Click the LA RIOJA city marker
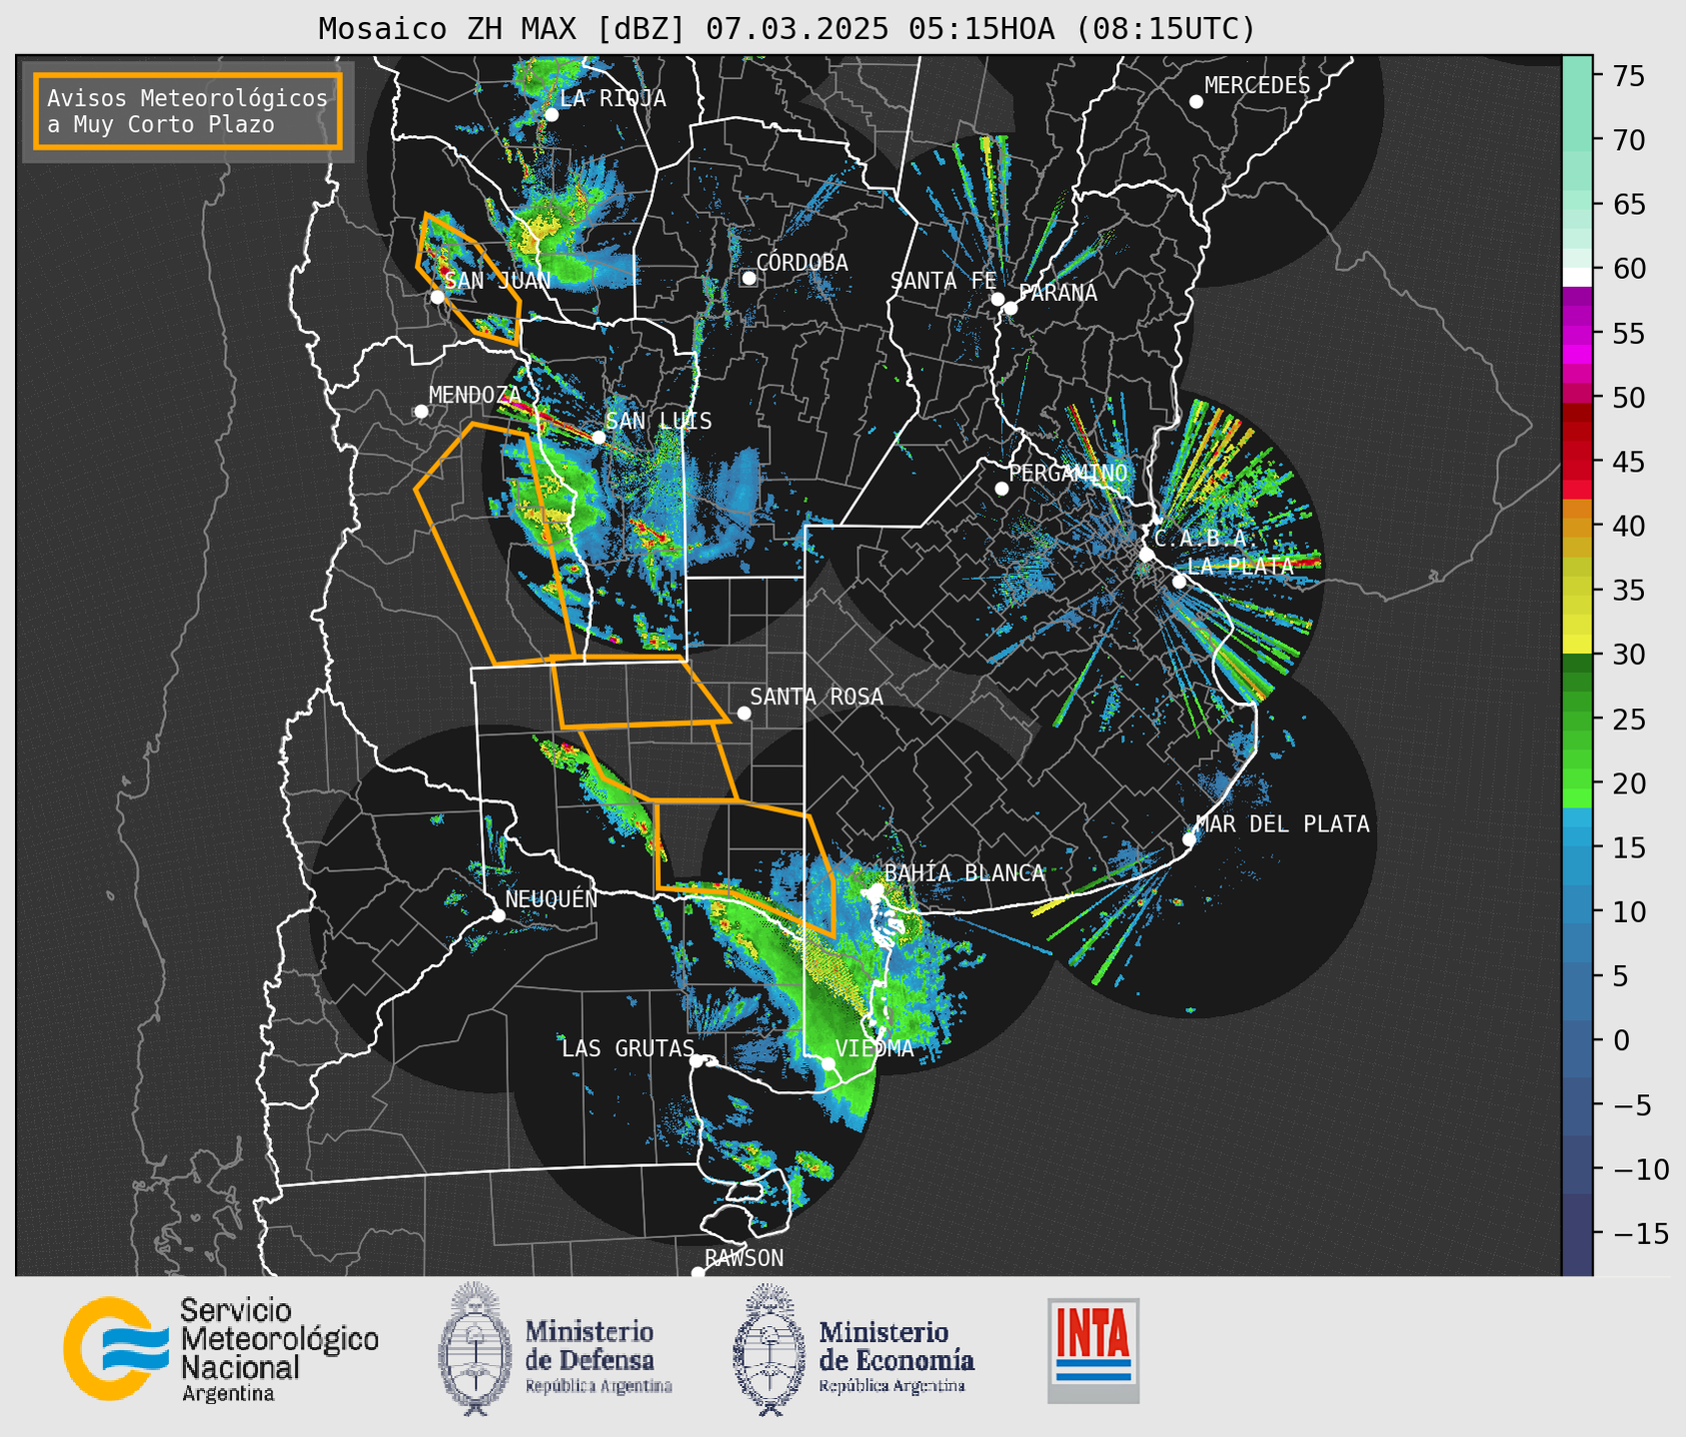The image size is (1686, 1437). click(552, 115)
